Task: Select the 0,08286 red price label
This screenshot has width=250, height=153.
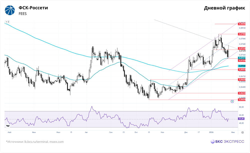Action: click(242, 24)
